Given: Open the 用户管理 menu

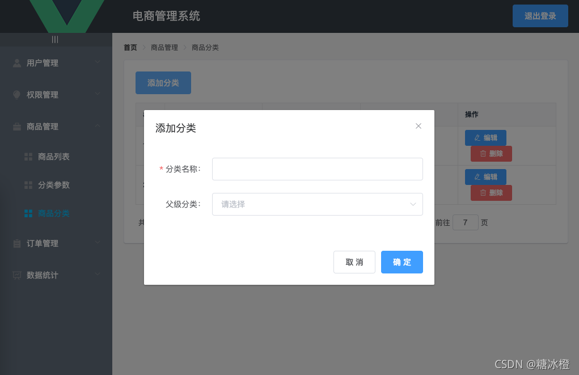Looking at the screenshot, I should [x=42, y=63].
